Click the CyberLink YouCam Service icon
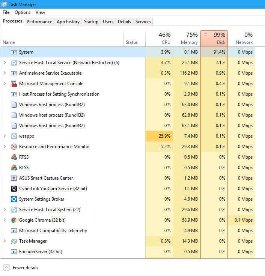Image resolution: width=265 pixels, height=276 pixels. click(x=14, y=189)
